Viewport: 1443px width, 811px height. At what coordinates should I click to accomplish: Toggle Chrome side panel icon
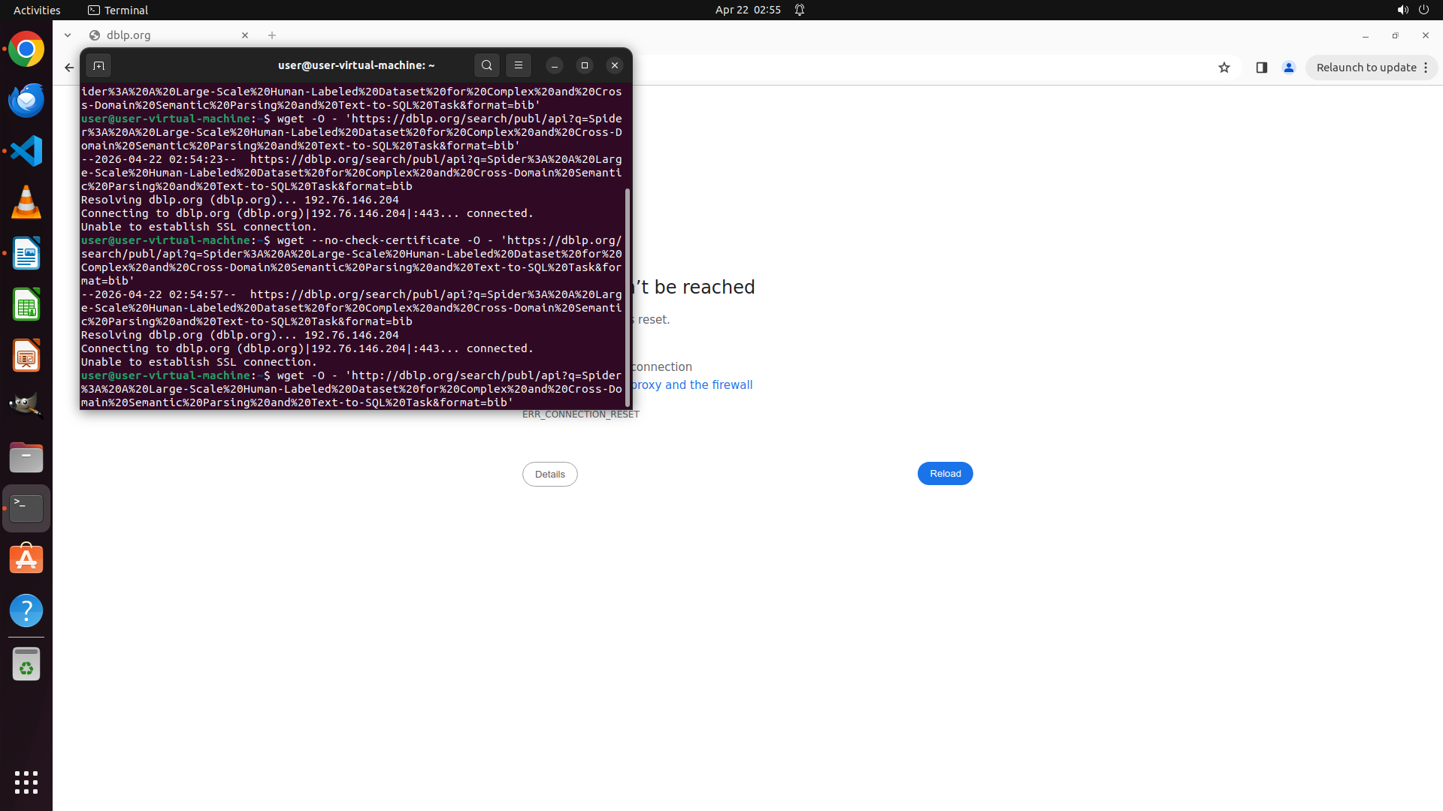point(1262,68)
